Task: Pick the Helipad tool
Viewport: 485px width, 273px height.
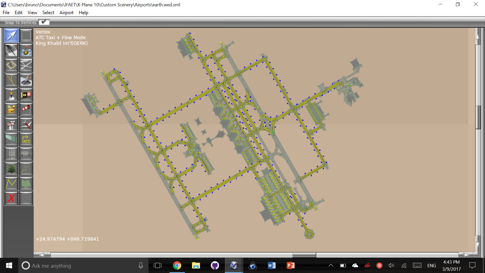Action: point(11,65)
